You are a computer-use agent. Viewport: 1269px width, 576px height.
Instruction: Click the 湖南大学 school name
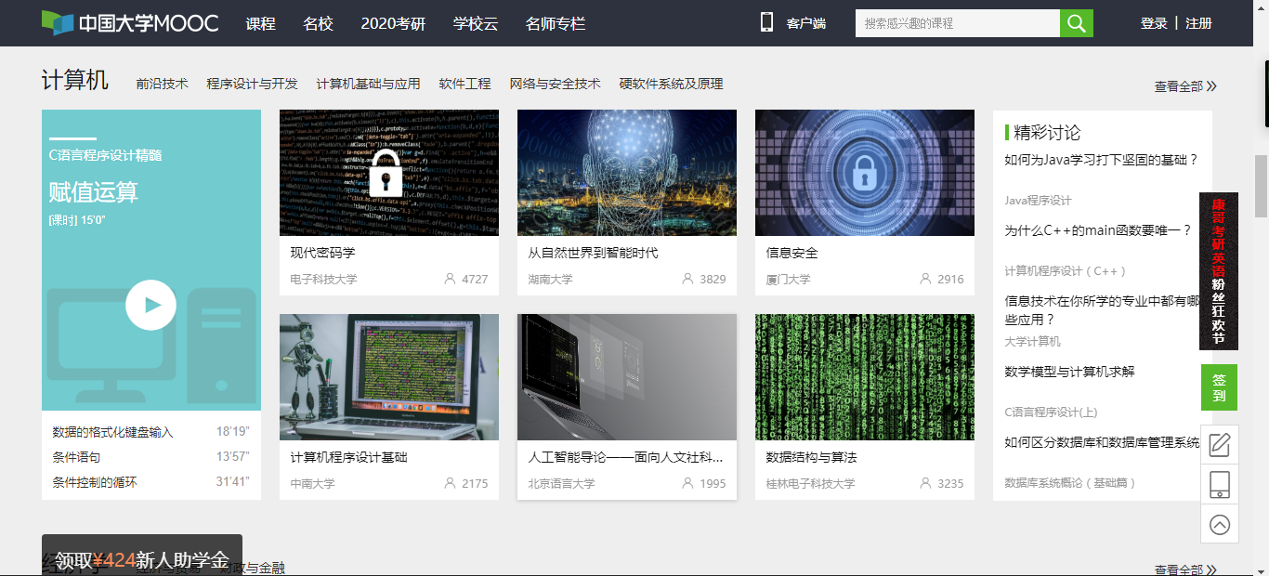coord(551,280)
